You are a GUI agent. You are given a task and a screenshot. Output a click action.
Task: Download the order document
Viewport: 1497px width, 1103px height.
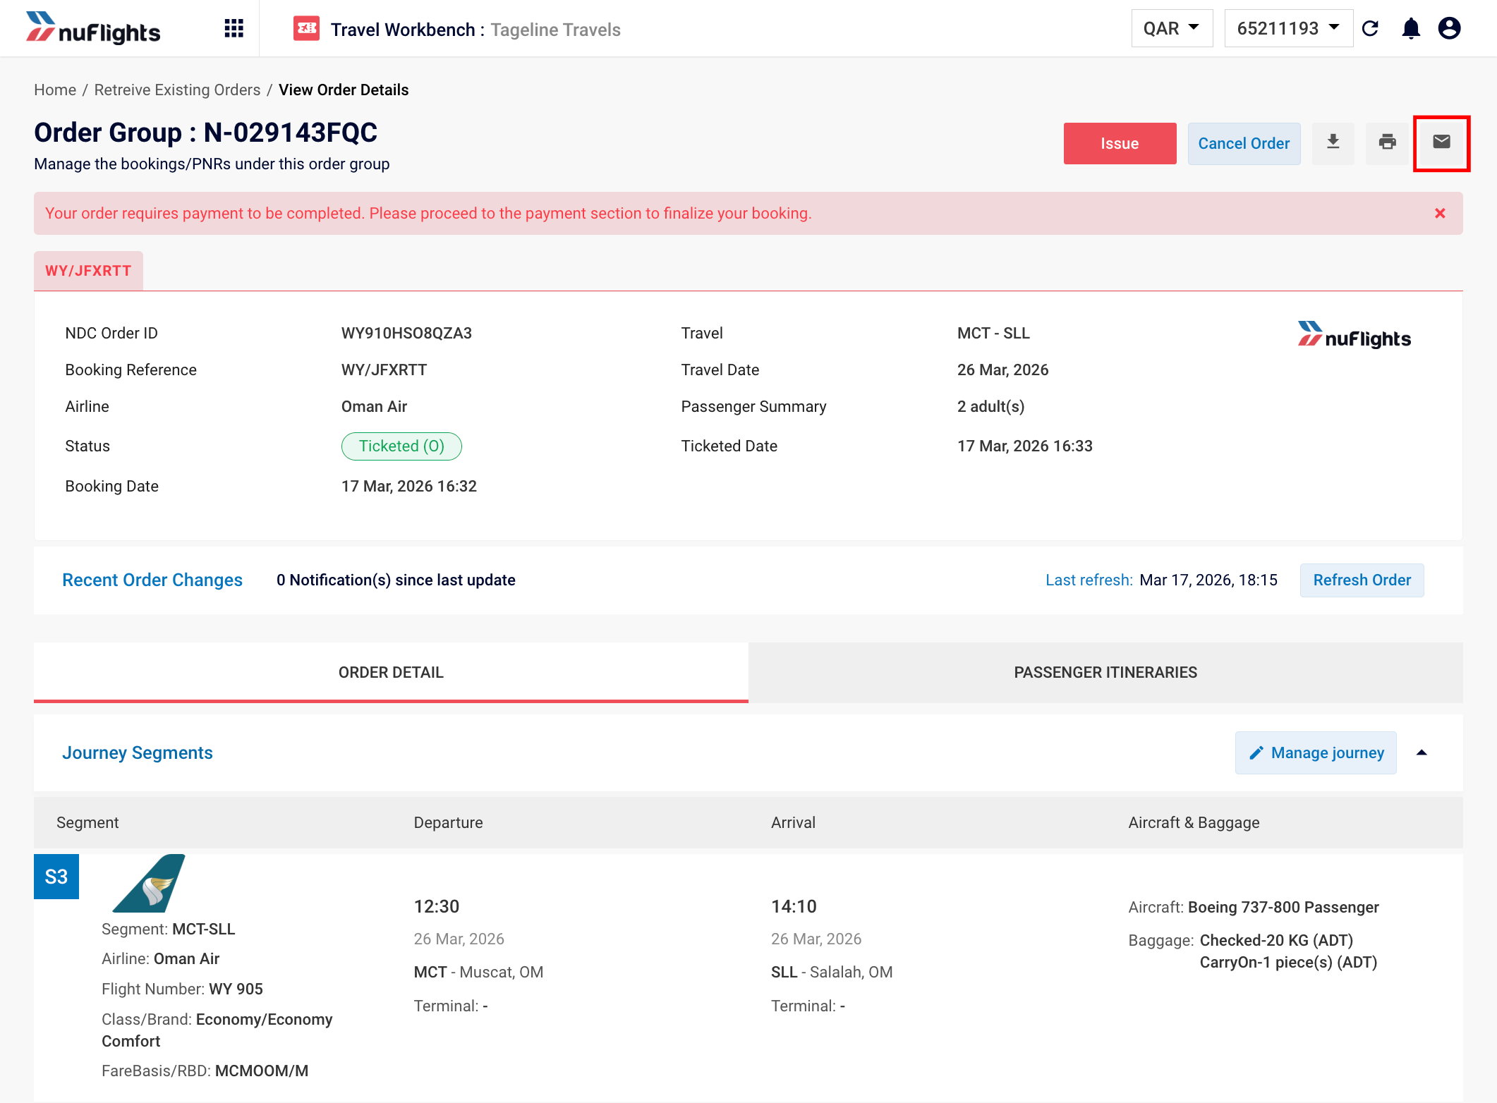(x=1333, y=143)
